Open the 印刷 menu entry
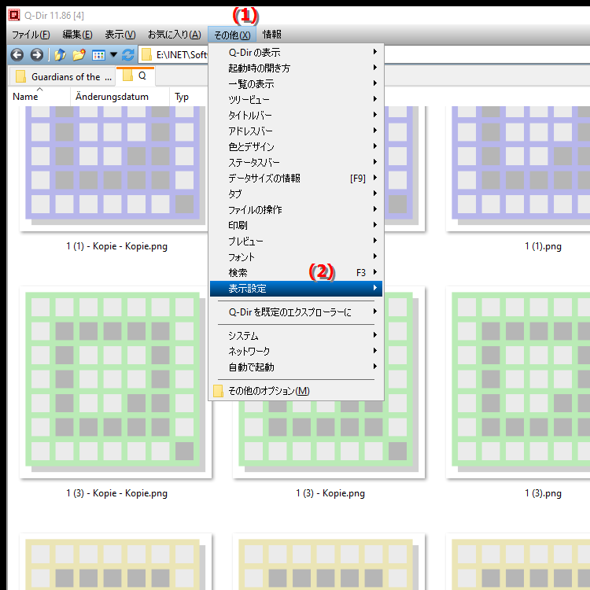 coord(296,226)
